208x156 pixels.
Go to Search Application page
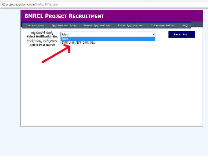[97, 25]
